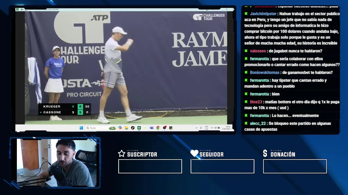The width and height of the screenshot is (348, 195).
Task: Click the green app icon in the window title bar
Action: 17,9
